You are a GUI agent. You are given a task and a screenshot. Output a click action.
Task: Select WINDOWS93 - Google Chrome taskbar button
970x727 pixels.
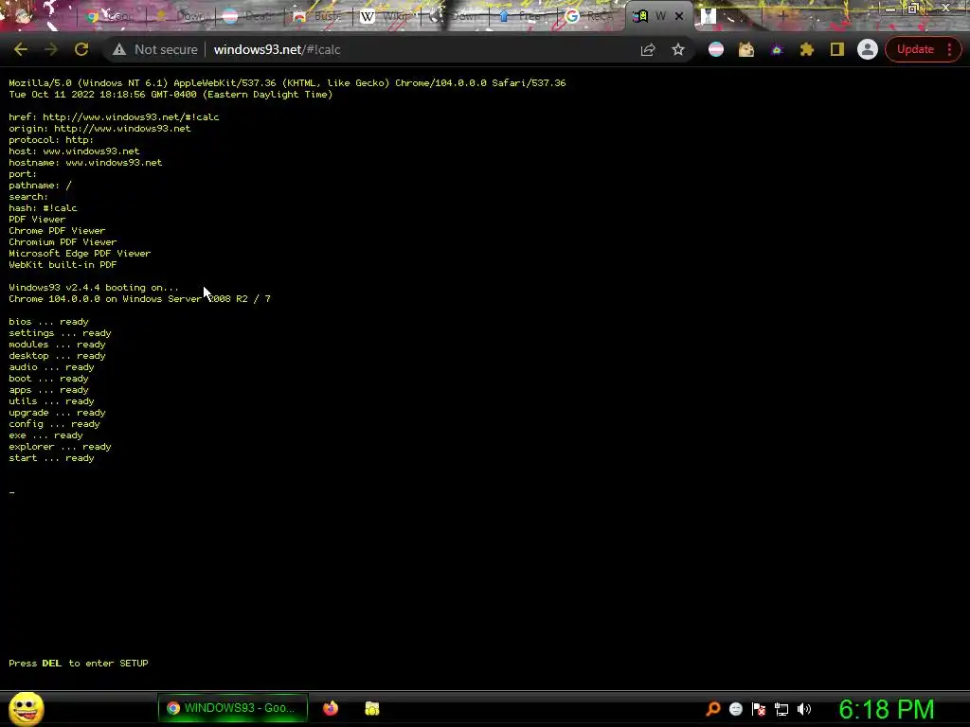point(233,708)
